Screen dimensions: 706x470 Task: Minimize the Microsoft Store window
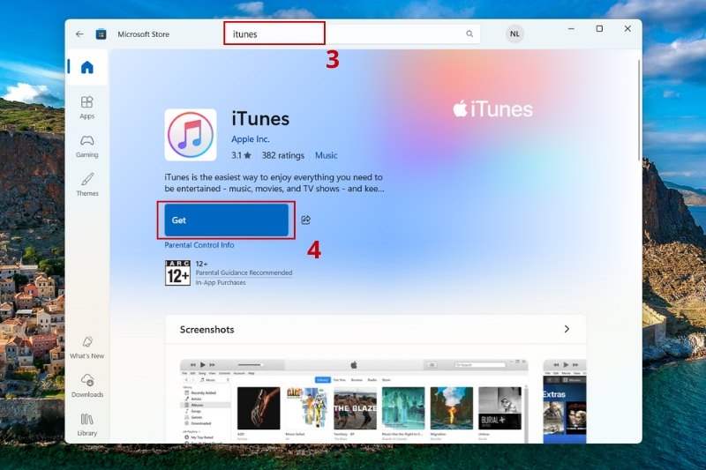coord(571,29)
